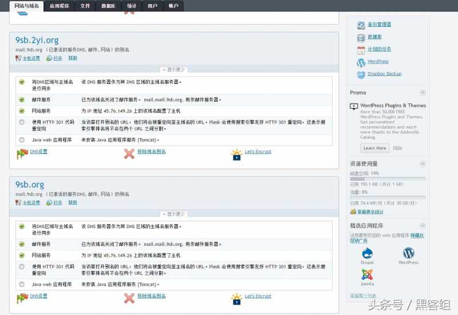Click the disk space usage bar
Screen dimensions: 458x315
click(388, 178)
